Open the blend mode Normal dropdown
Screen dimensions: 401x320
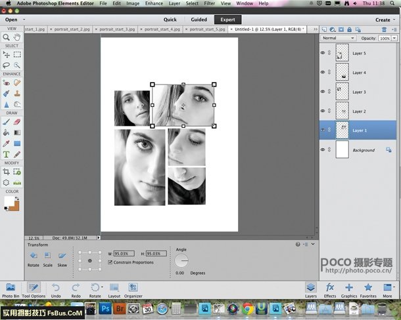coord(337,38)
